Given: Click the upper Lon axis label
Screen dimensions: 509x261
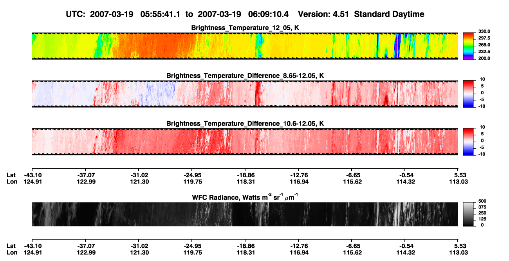Looking at the screenshot, I should [x=12, y=182].
